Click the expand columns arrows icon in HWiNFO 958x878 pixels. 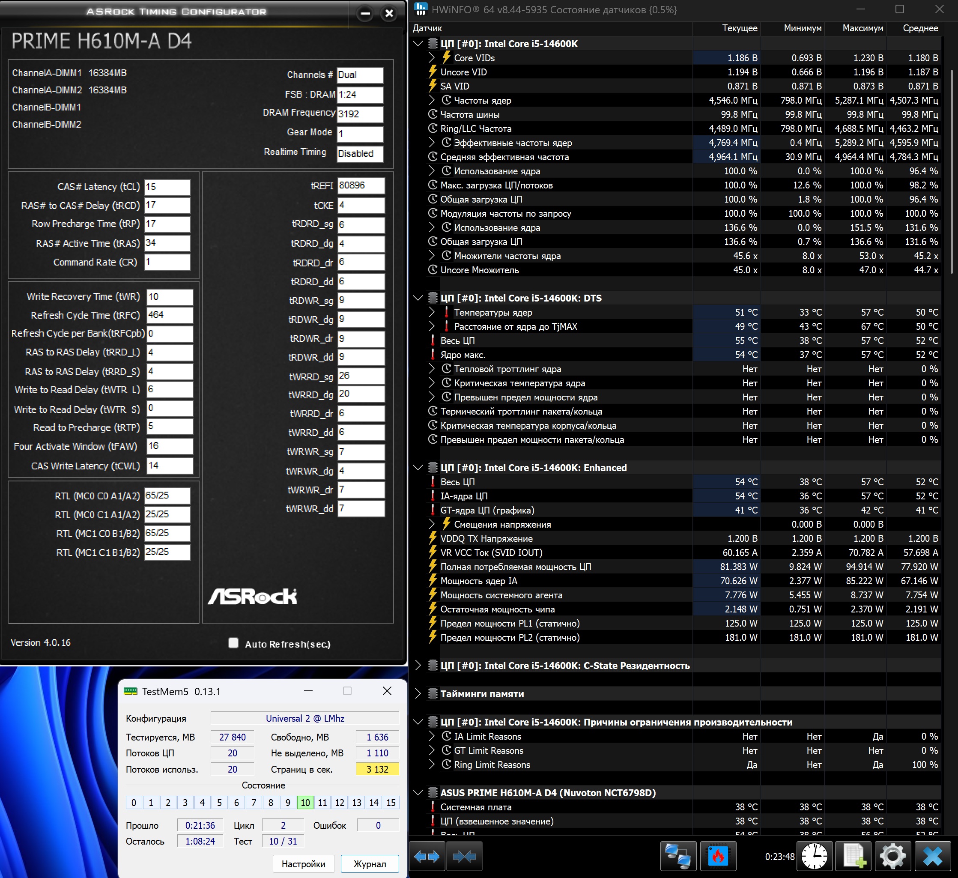pyautogui.click(x=427, y=857)
